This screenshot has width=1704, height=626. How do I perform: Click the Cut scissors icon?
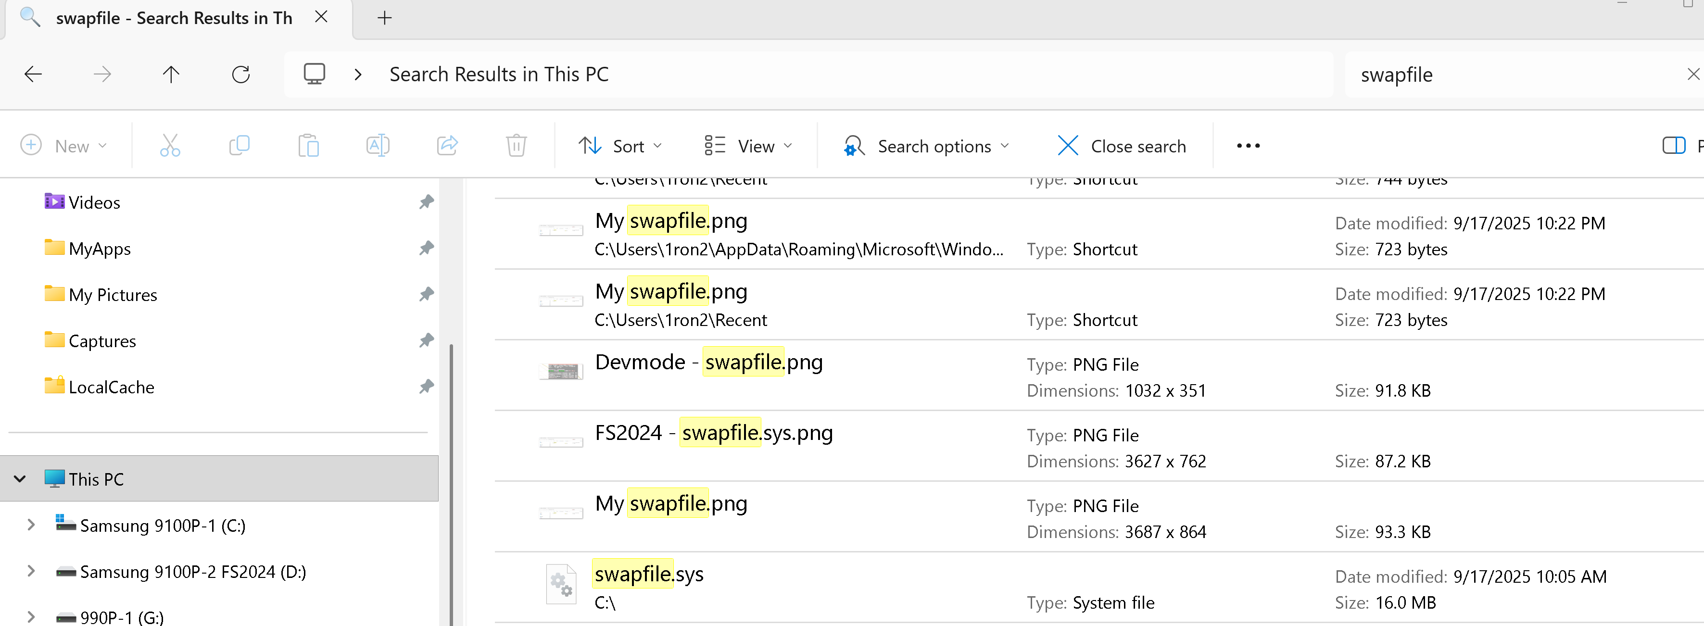click(170, 145)
